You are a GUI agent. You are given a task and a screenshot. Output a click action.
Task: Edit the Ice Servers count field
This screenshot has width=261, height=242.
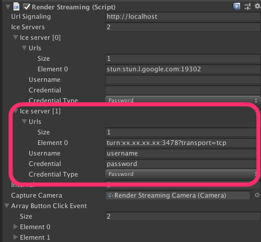coord(183,27)
